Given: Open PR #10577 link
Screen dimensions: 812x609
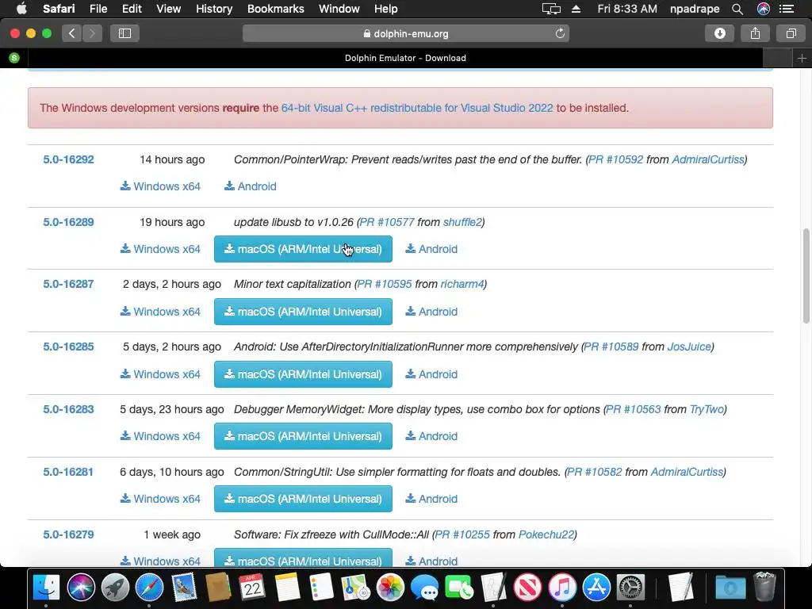Looking at the screenshot, I should pos(387,222).
